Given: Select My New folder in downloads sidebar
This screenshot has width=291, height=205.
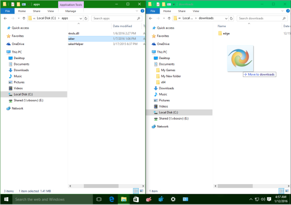Looking at the screenshot, I should [x=168, y=76].
